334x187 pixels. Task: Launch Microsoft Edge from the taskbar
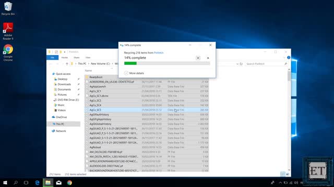[x=37, y=182]
